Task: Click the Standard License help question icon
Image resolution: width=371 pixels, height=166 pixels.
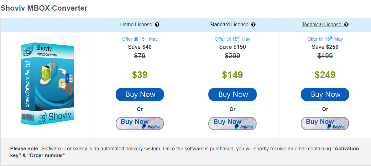Action: pos(253,25)
